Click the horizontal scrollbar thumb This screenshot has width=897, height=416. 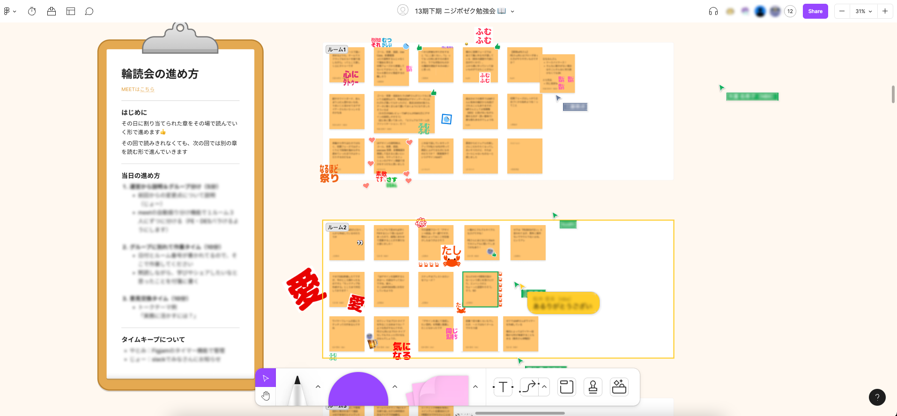(520, 413)
